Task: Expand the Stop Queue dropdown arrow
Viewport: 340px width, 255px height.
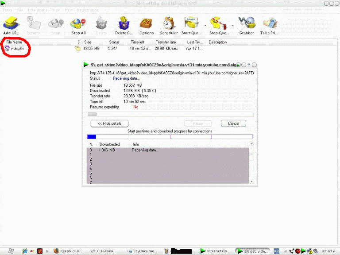Action: (x=233, y=25)
